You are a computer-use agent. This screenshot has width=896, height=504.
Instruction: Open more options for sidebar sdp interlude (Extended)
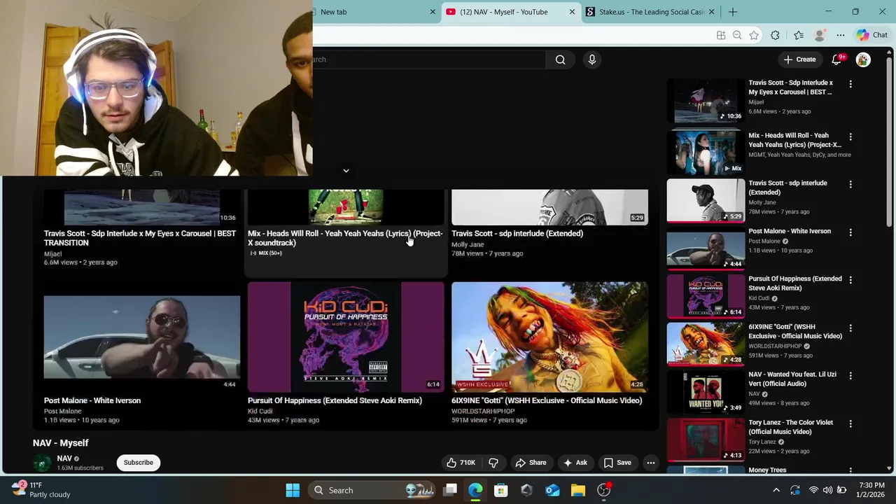click(x=850, y=184)
